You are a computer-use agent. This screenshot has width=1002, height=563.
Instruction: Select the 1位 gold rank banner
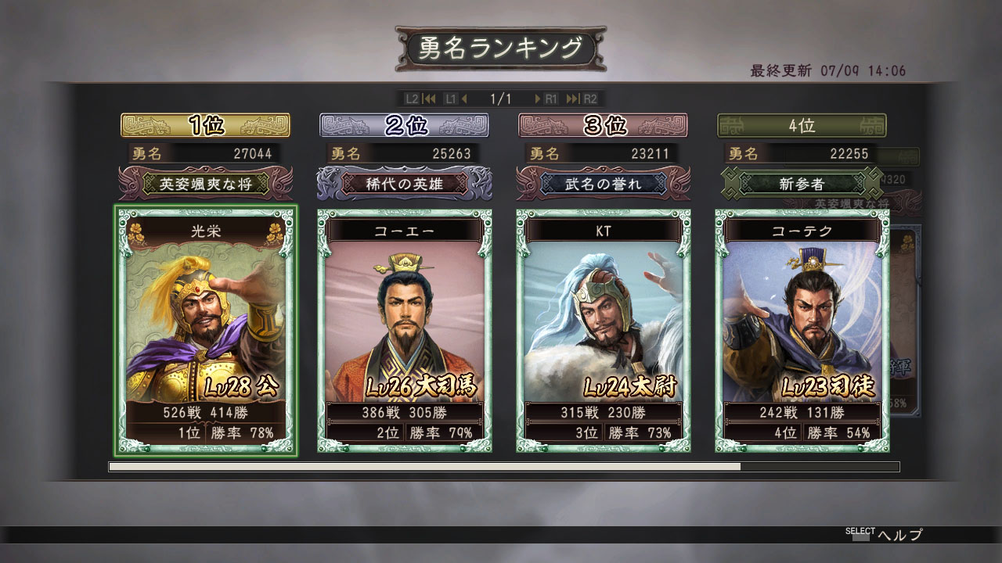(206, 125)
